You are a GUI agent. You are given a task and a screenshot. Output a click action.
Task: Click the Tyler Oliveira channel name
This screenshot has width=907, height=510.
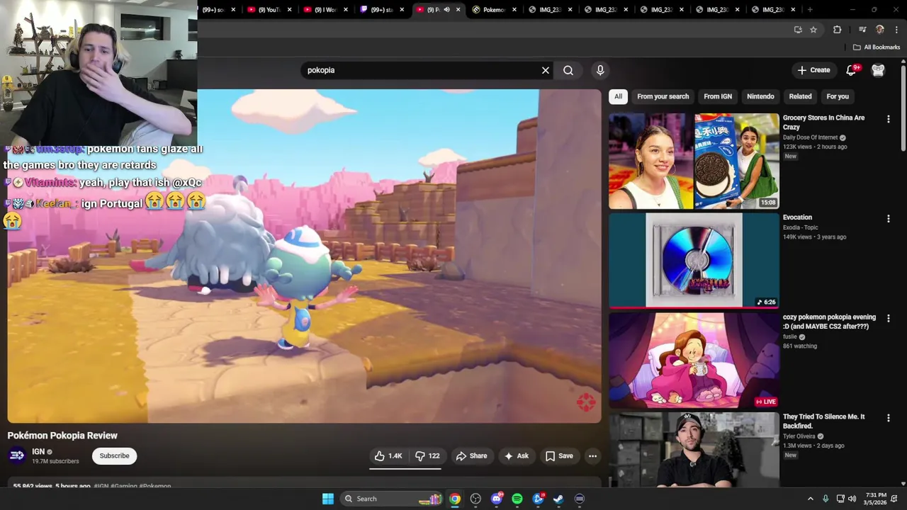pos(799,436)
